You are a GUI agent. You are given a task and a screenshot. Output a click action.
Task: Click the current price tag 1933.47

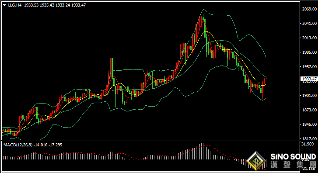[309, 79]
